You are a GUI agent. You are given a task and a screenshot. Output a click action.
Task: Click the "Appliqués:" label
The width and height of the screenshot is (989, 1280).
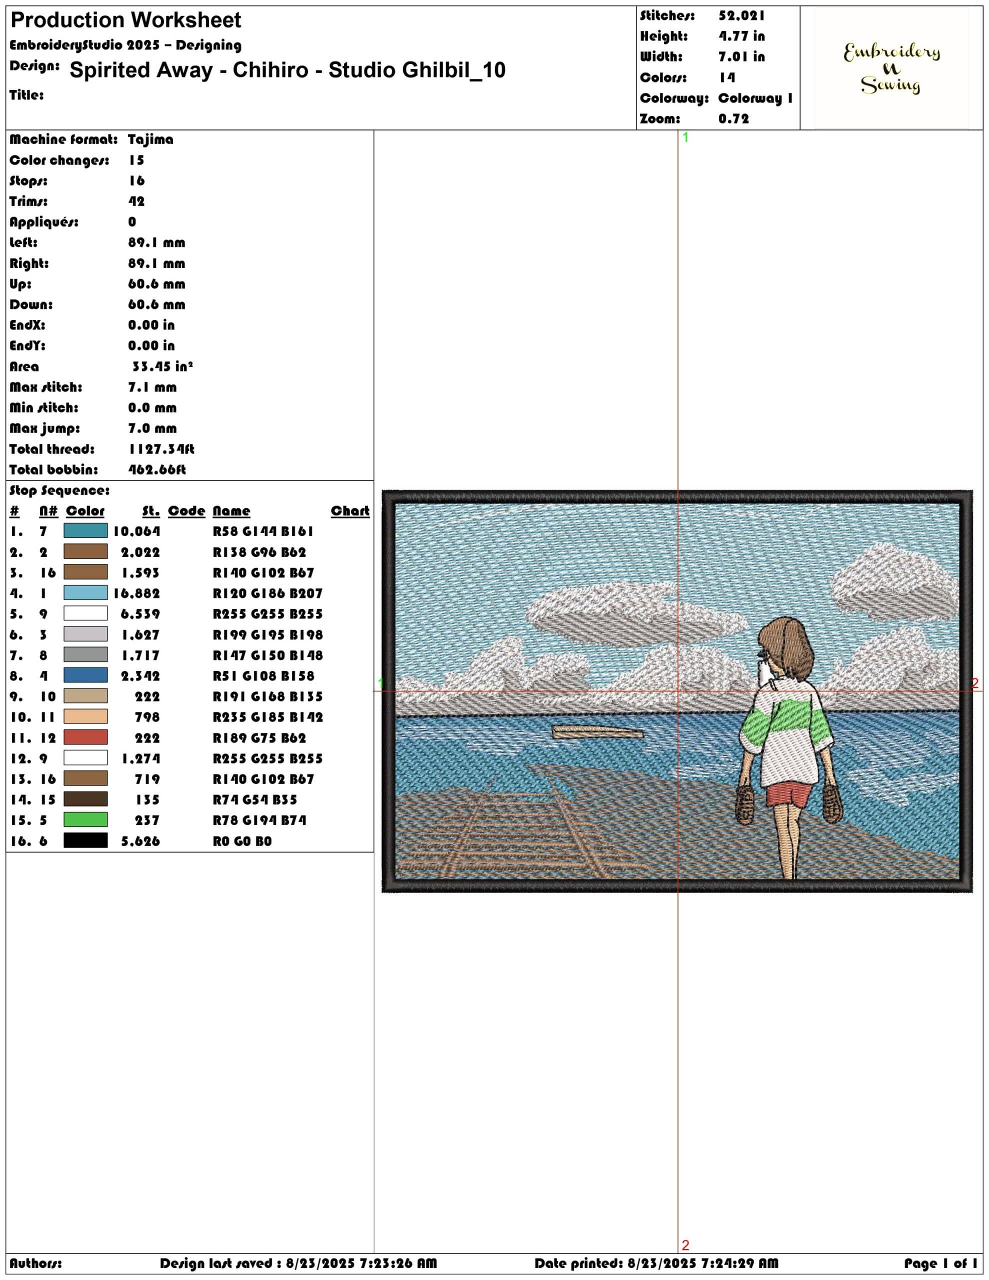point(44,222)
